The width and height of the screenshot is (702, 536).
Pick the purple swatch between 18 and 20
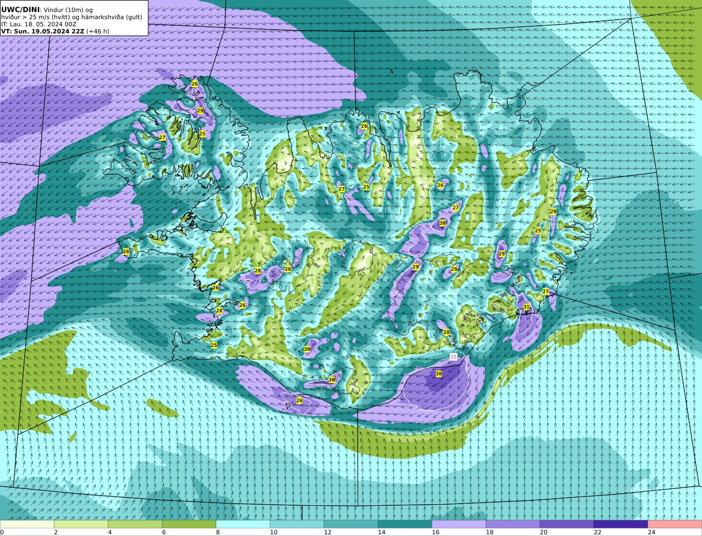[513, 524]
